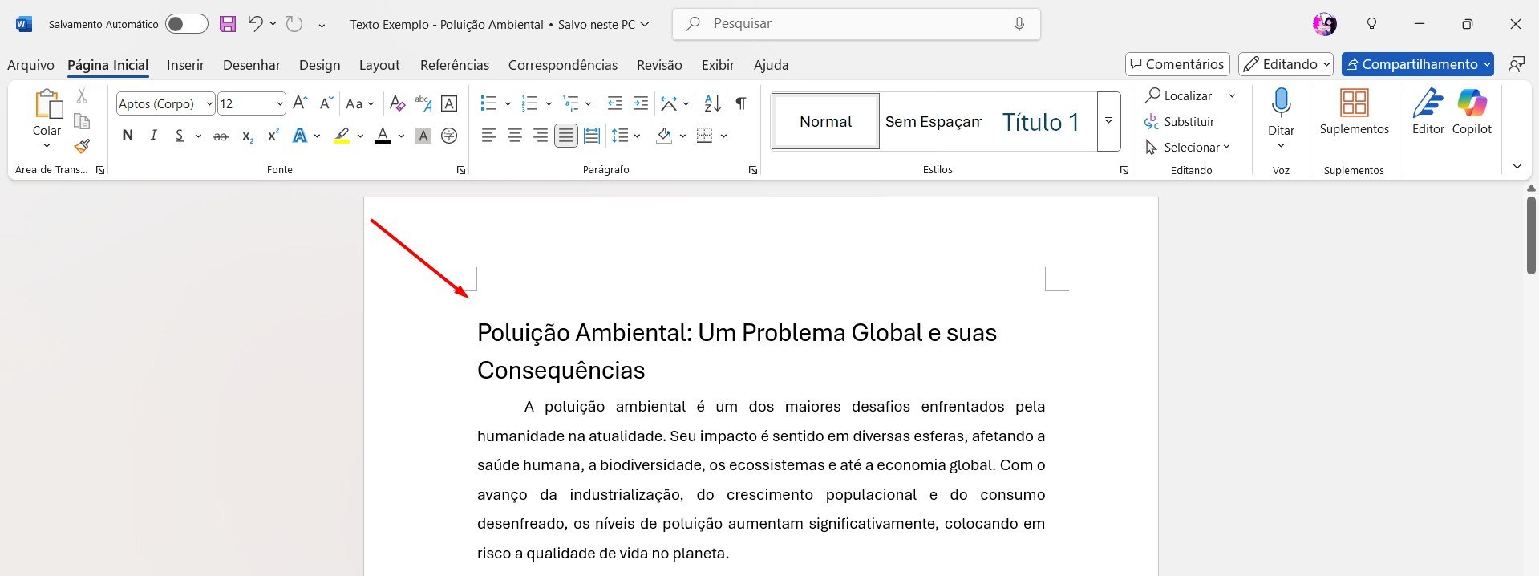Center align the text
The image size is (1539, 576).
point(515,136)
